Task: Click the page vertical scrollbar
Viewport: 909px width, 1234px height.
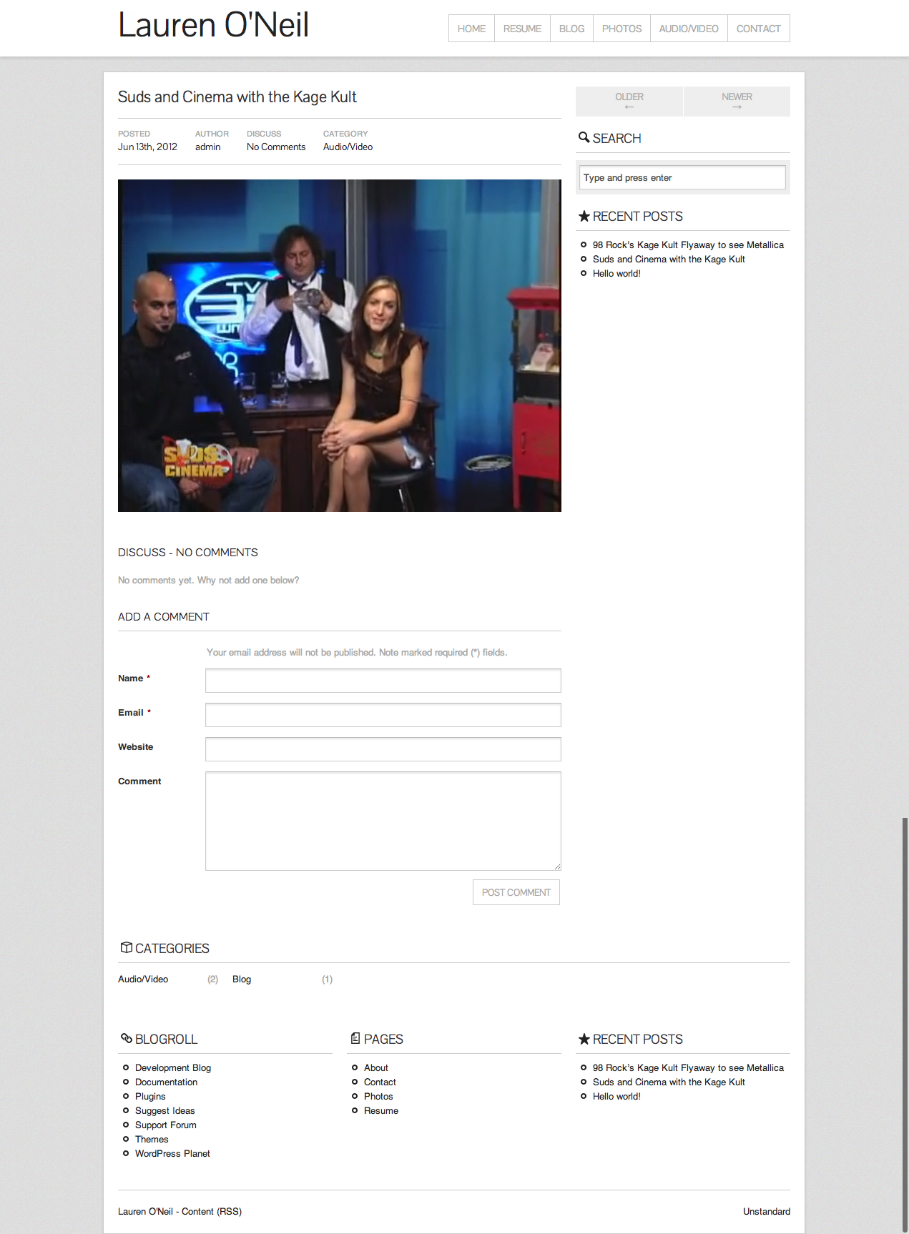Action: click(905, 1025)
